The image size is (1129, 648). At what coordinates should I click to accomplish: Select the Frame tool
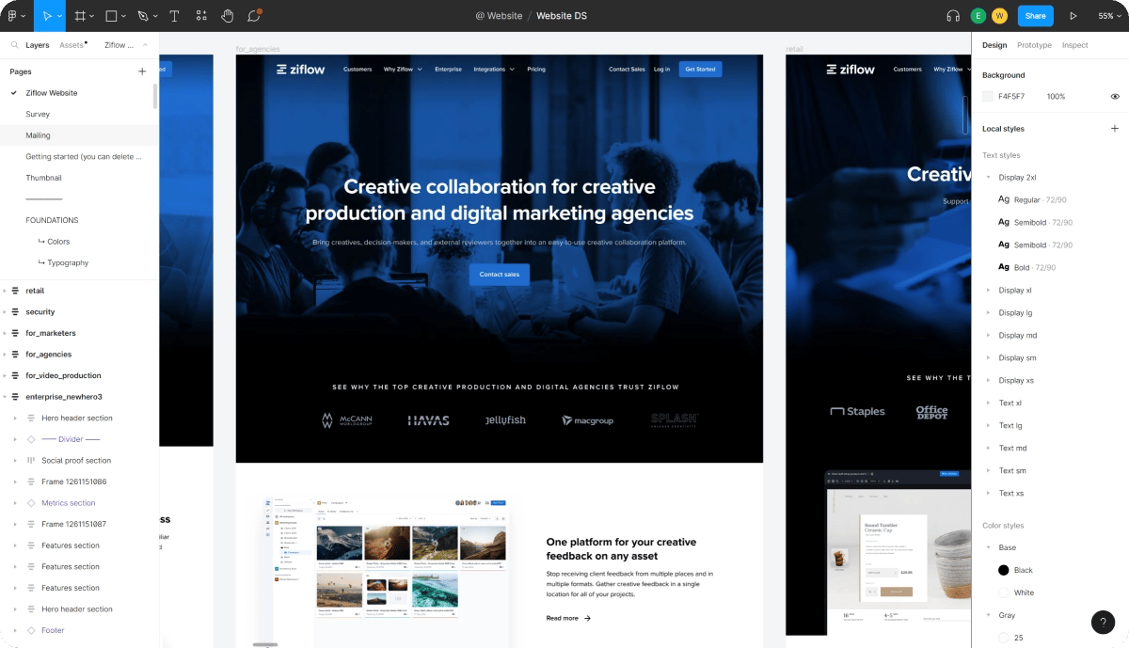click(x=80, y=16)
